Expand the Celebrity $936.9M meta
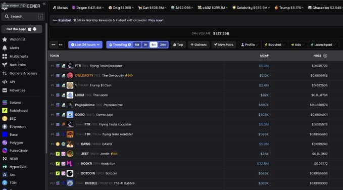The height and width of the screenshot is (190, 343). click(x=251, y=8)
